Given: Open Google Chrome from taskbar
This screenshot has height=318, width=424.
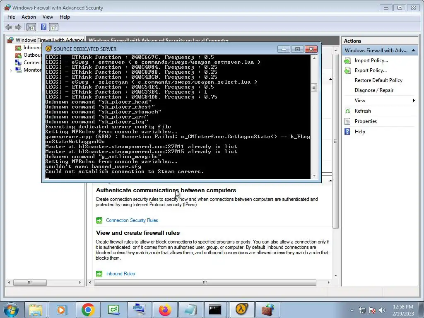Looking at the screenshot, I should pyautogui.click(x=88, y=310).
